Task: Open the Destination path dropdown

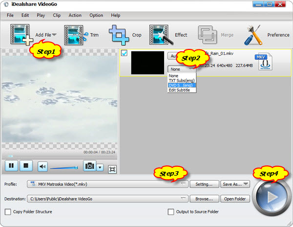Action: (x=107, y=199)
